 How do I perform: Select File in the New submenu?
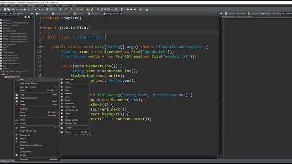[75, 117]
